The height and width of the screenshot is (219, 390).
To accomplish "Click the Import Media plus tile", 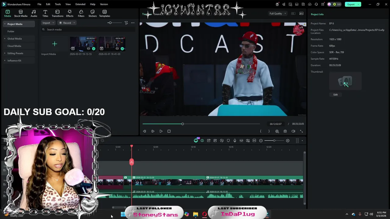I will (x=55, y=44).
